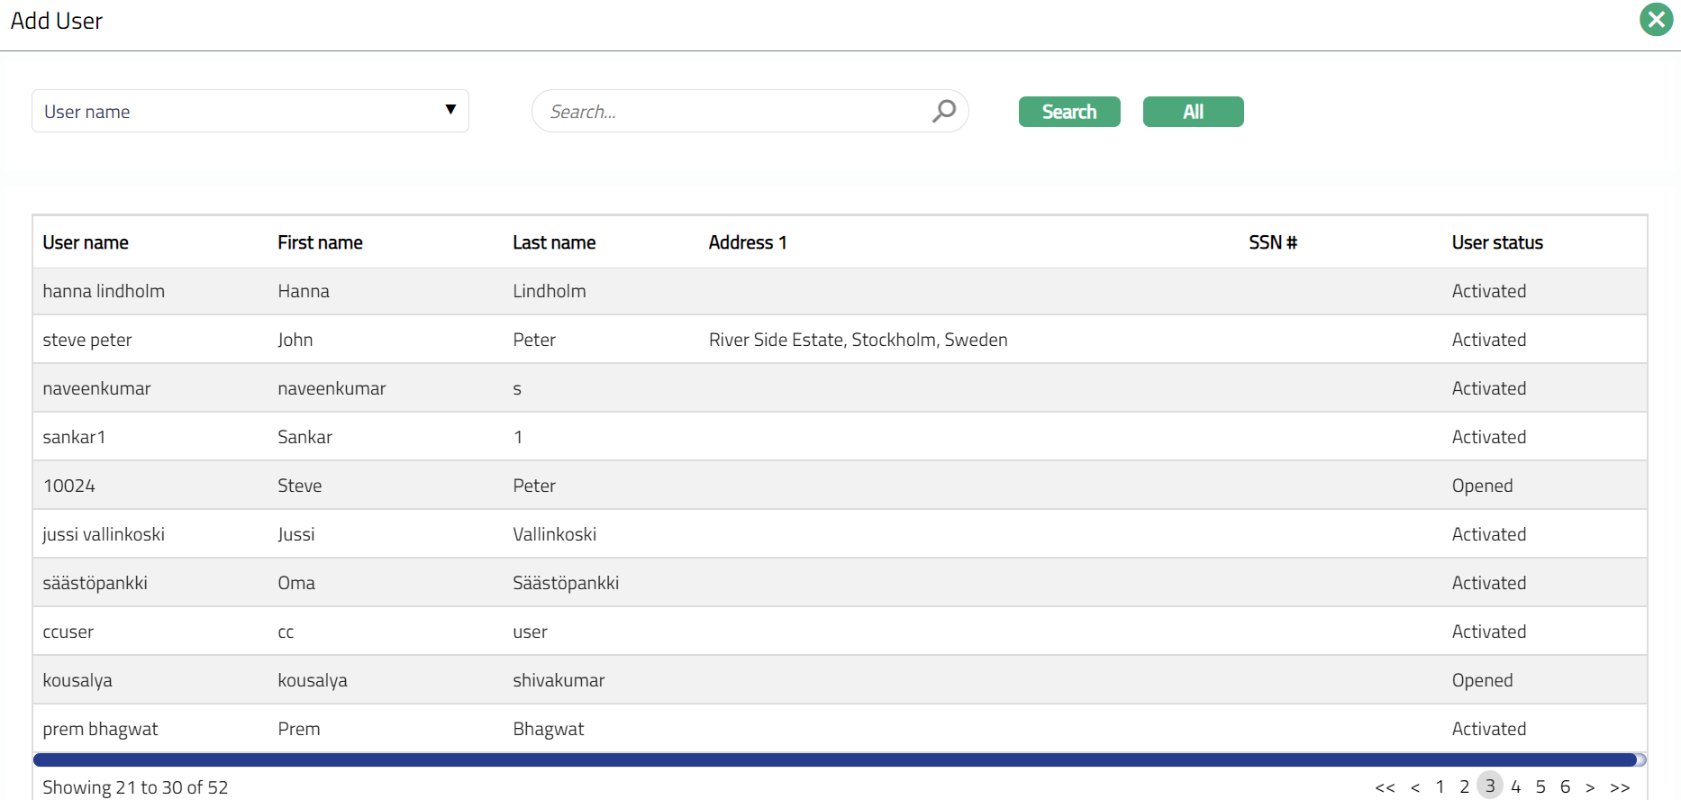Viewport: 1681px width, 800px height.
Task: Jump to last page of results
Action: point(1620,787)
